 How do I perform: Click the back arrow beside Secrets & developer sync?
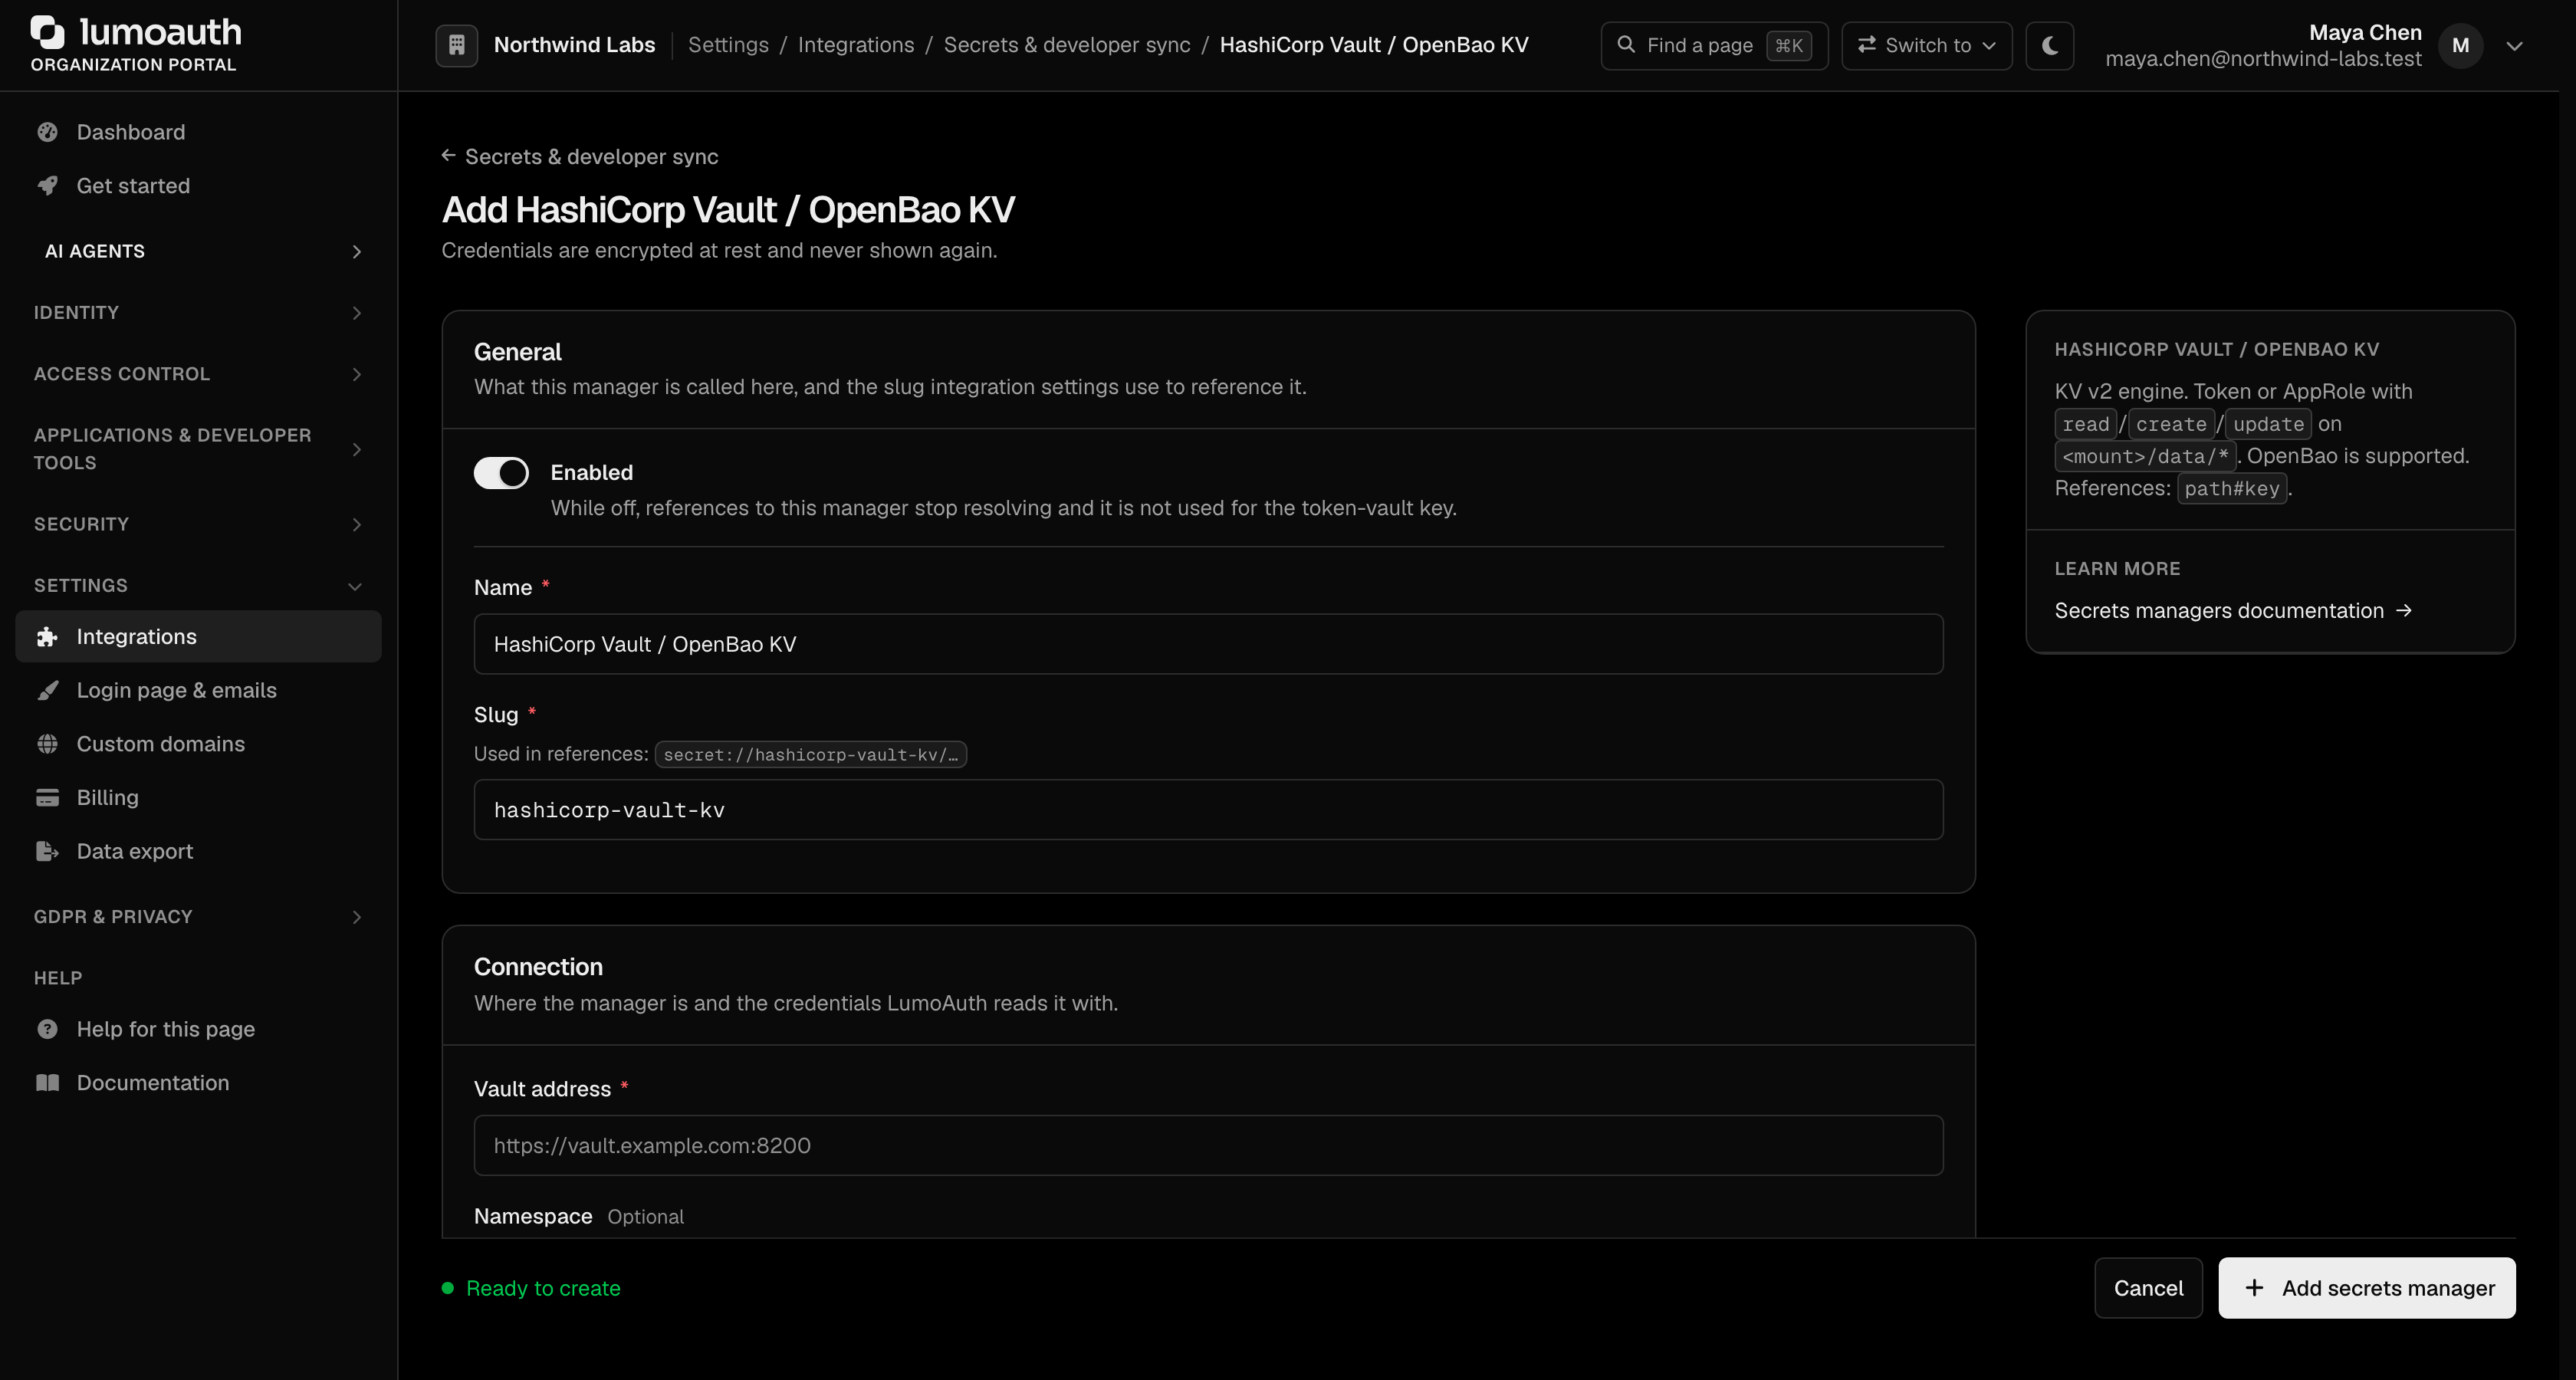pyautogui.click(x=448, y=156)
